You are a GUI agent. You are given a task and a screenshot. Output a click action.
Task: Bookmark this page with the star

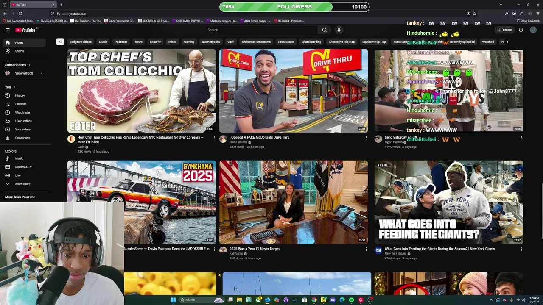pyautogui.click(x=474, y=14)
